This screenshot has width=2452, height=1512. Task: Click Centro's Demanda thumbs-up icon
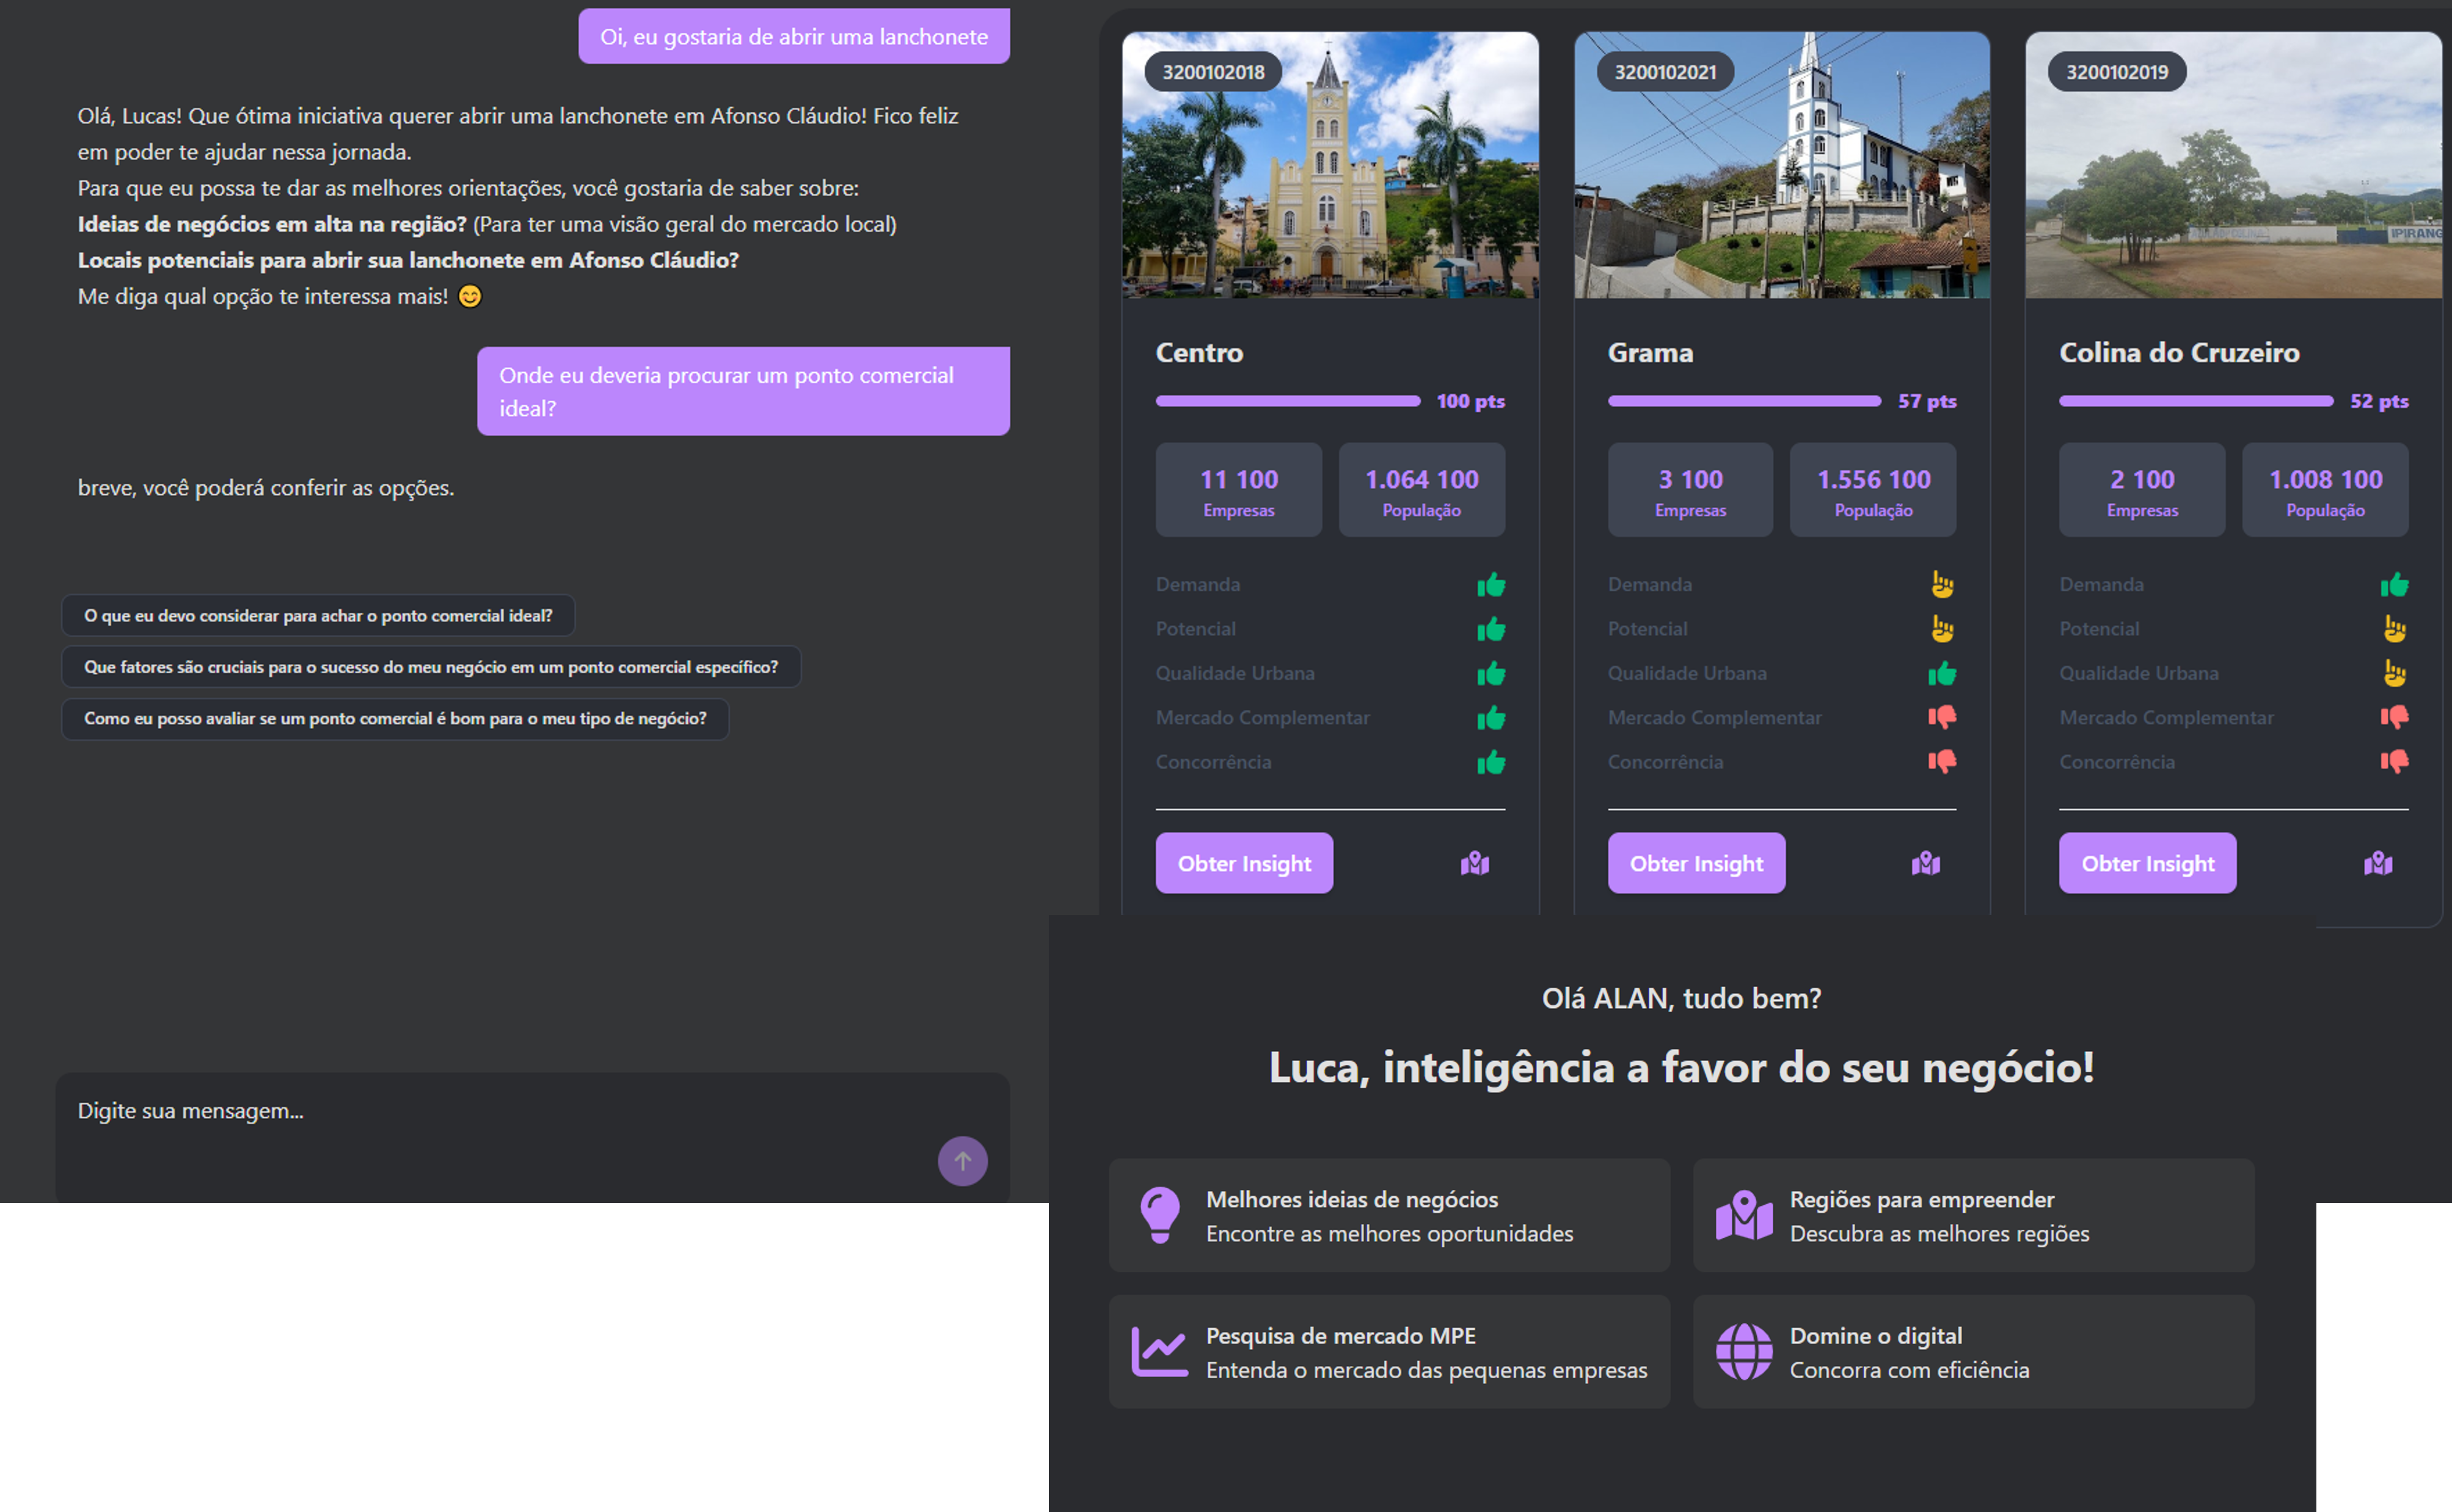1491,585
